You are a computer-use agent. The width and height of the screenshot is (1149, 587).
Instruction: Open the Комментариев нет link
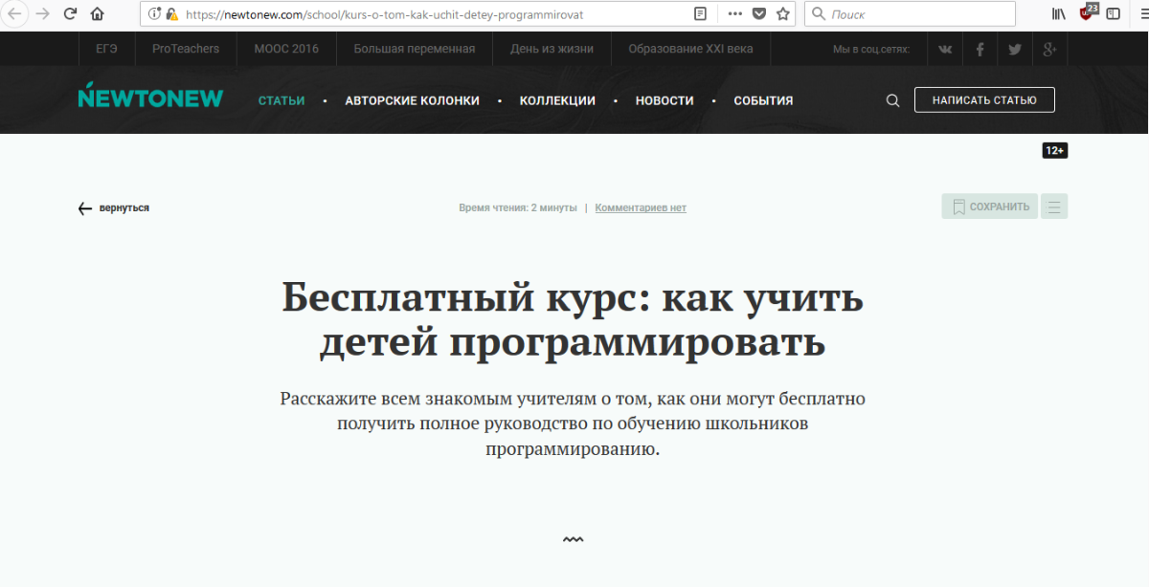[641, 207]
